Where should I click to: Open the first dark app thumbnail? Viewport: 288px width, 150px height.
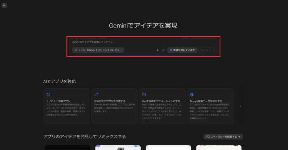[x=68, y=148]
